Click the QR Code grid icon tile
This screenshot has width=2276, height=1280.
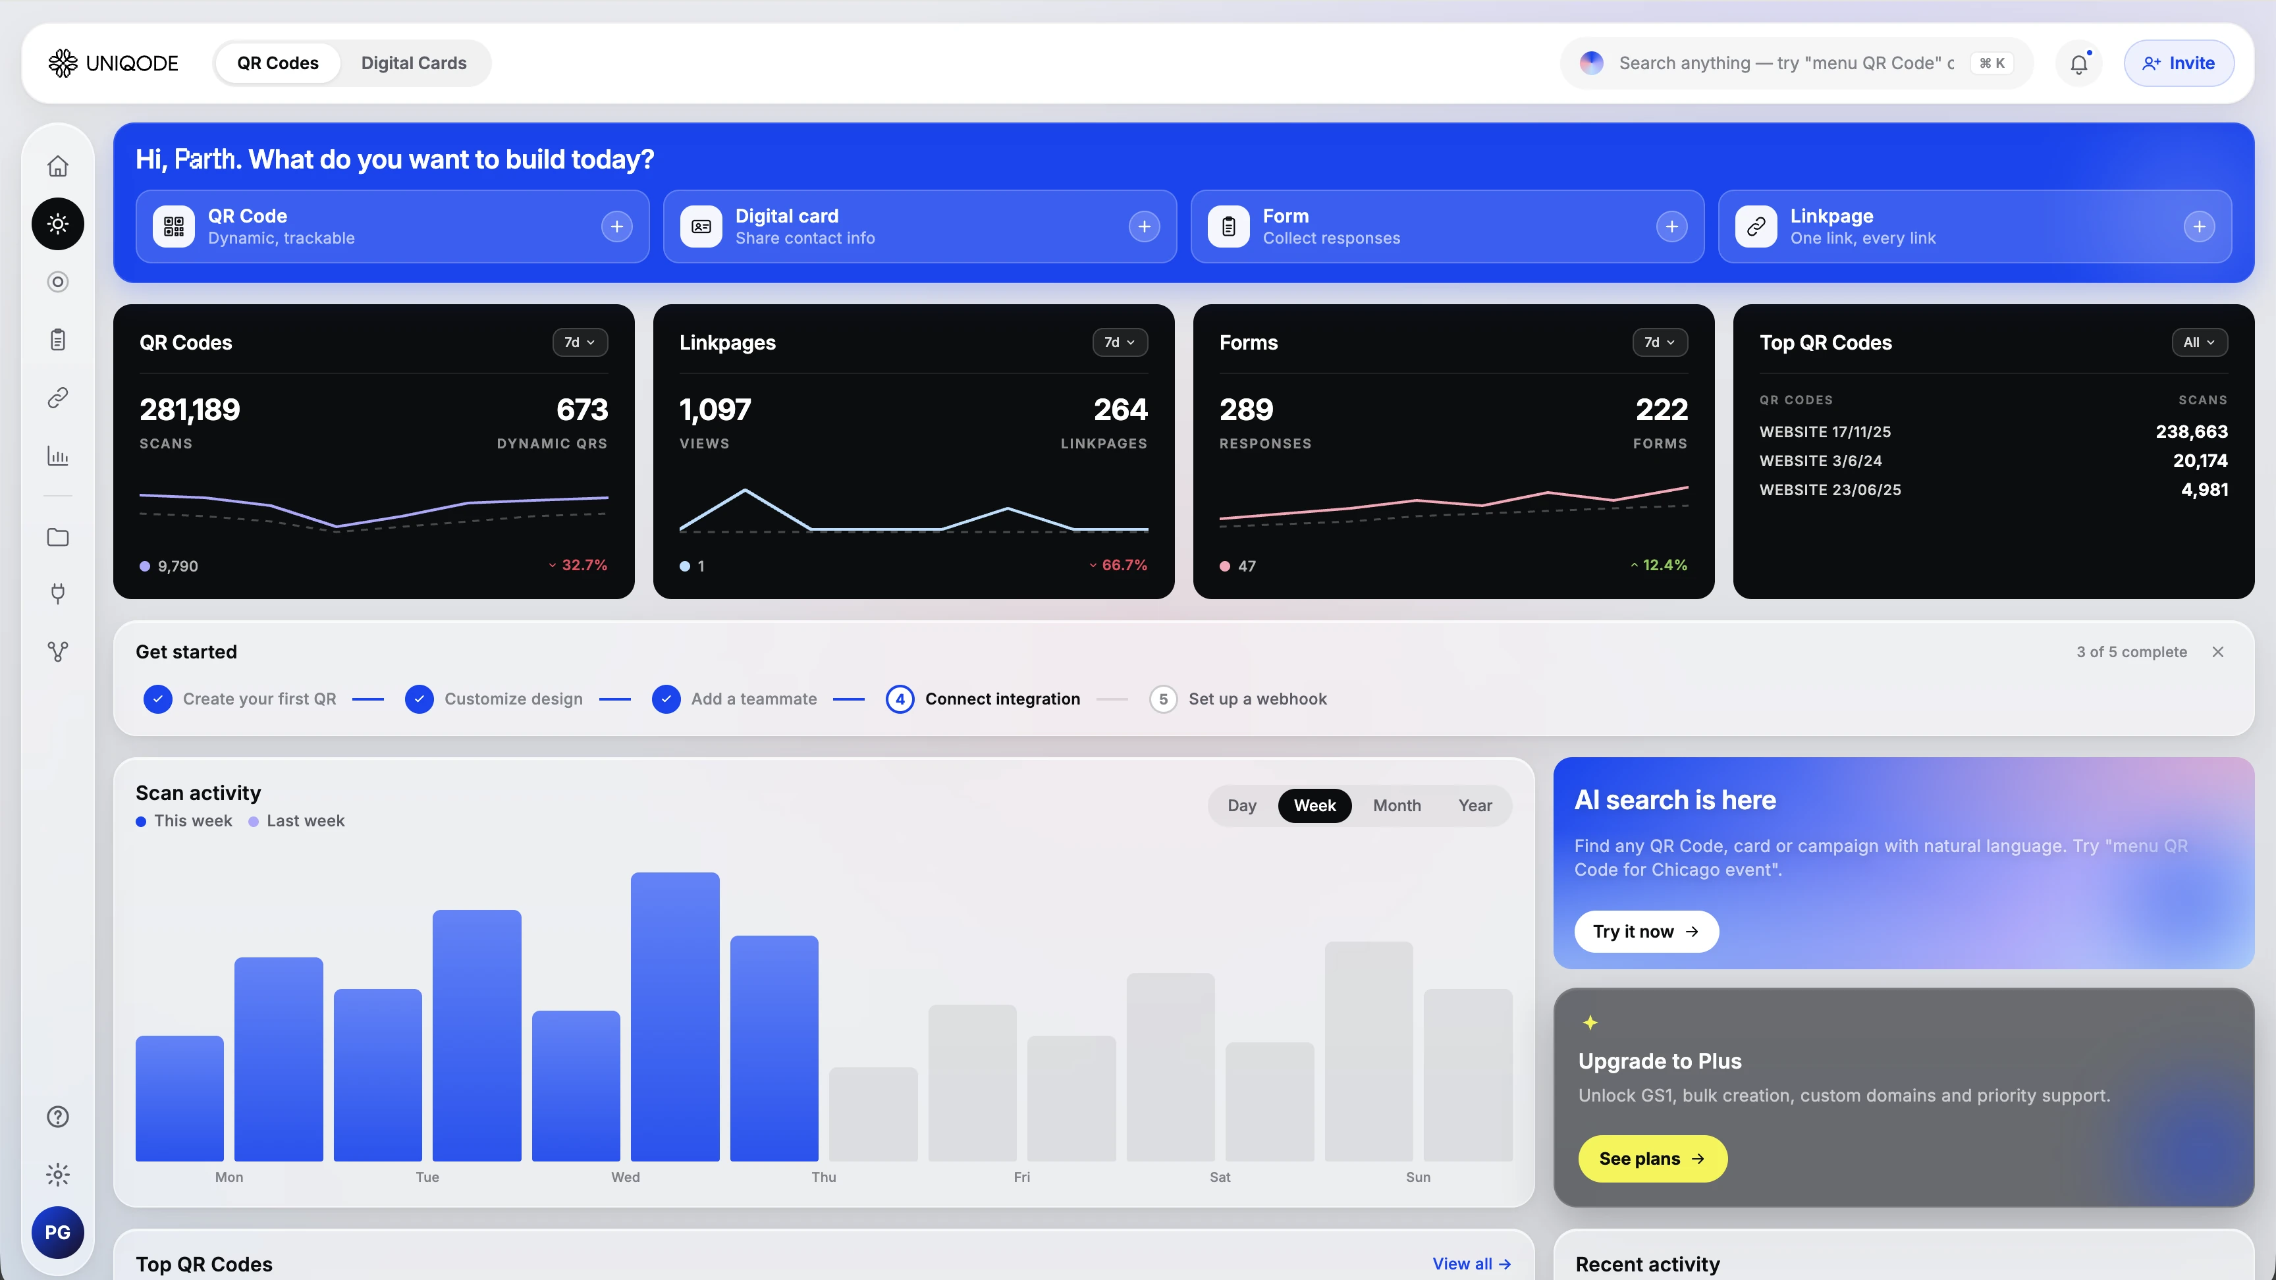tap(174, 227)
